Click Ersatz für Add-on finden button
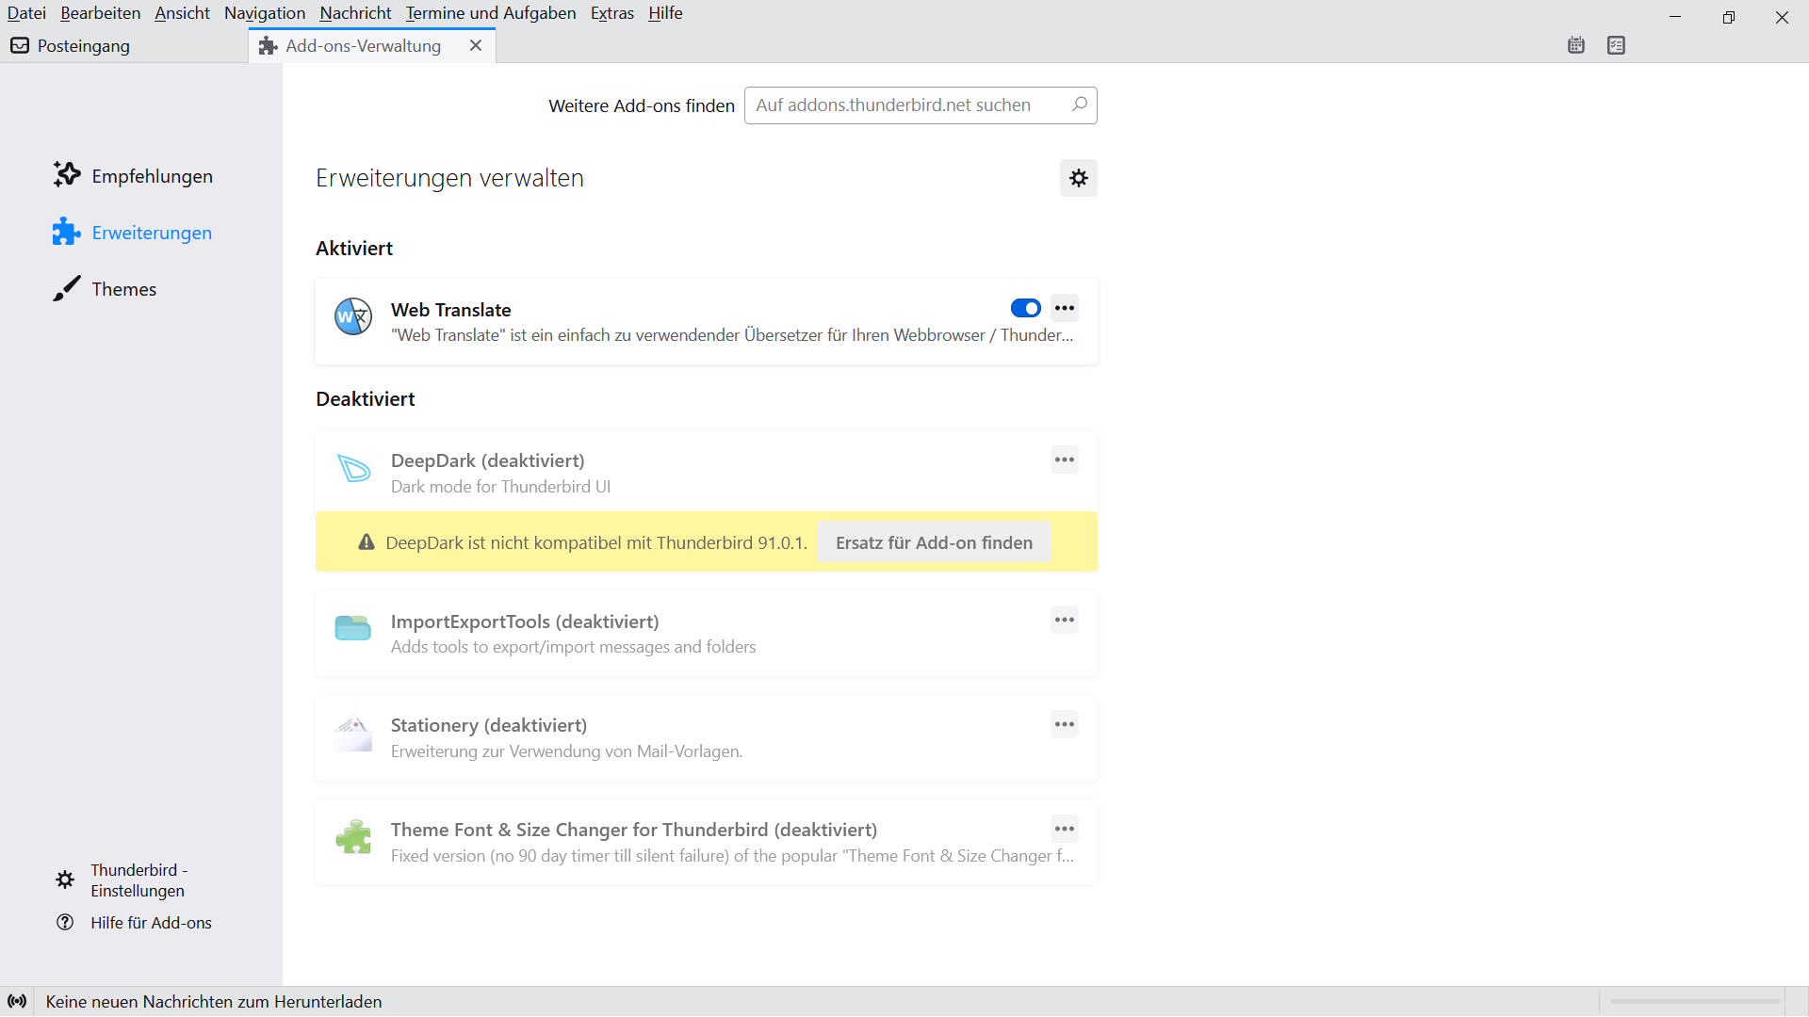 (x=934, y=542)
